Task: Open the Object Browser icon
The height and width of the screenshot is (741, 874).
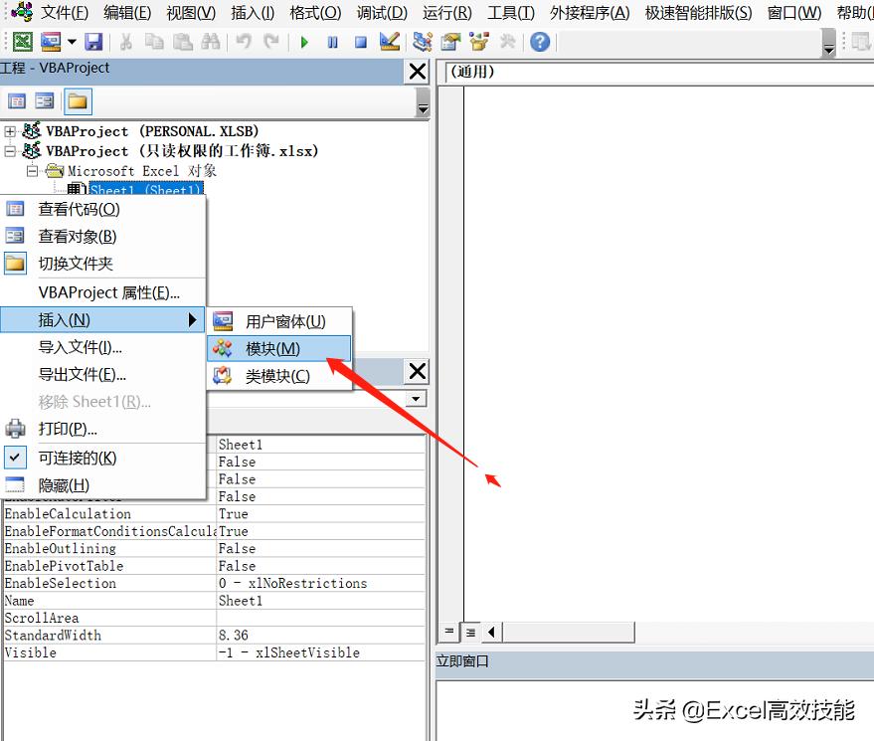Action: 478,42
